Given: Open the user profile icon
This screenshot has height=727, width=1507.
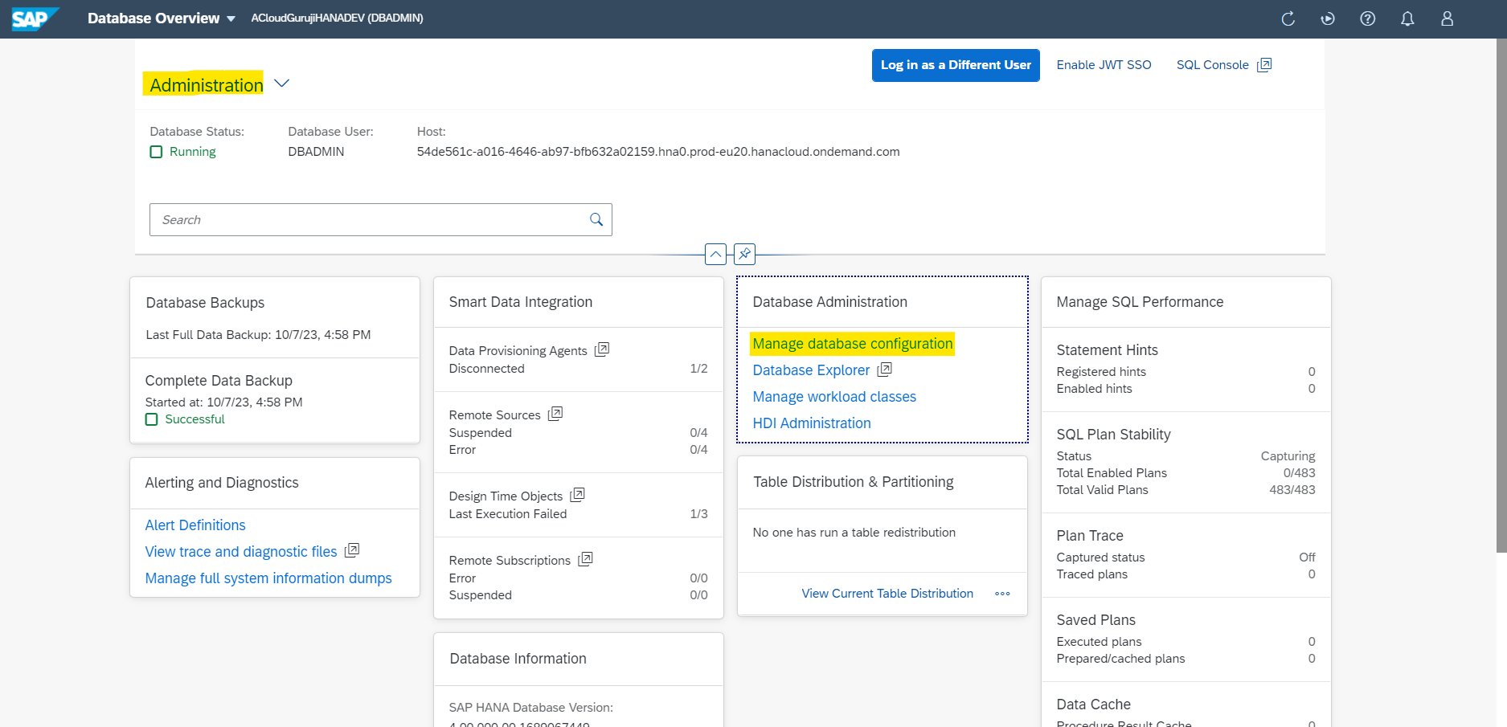Looking at the screenshot, I should coord(1447,18).
